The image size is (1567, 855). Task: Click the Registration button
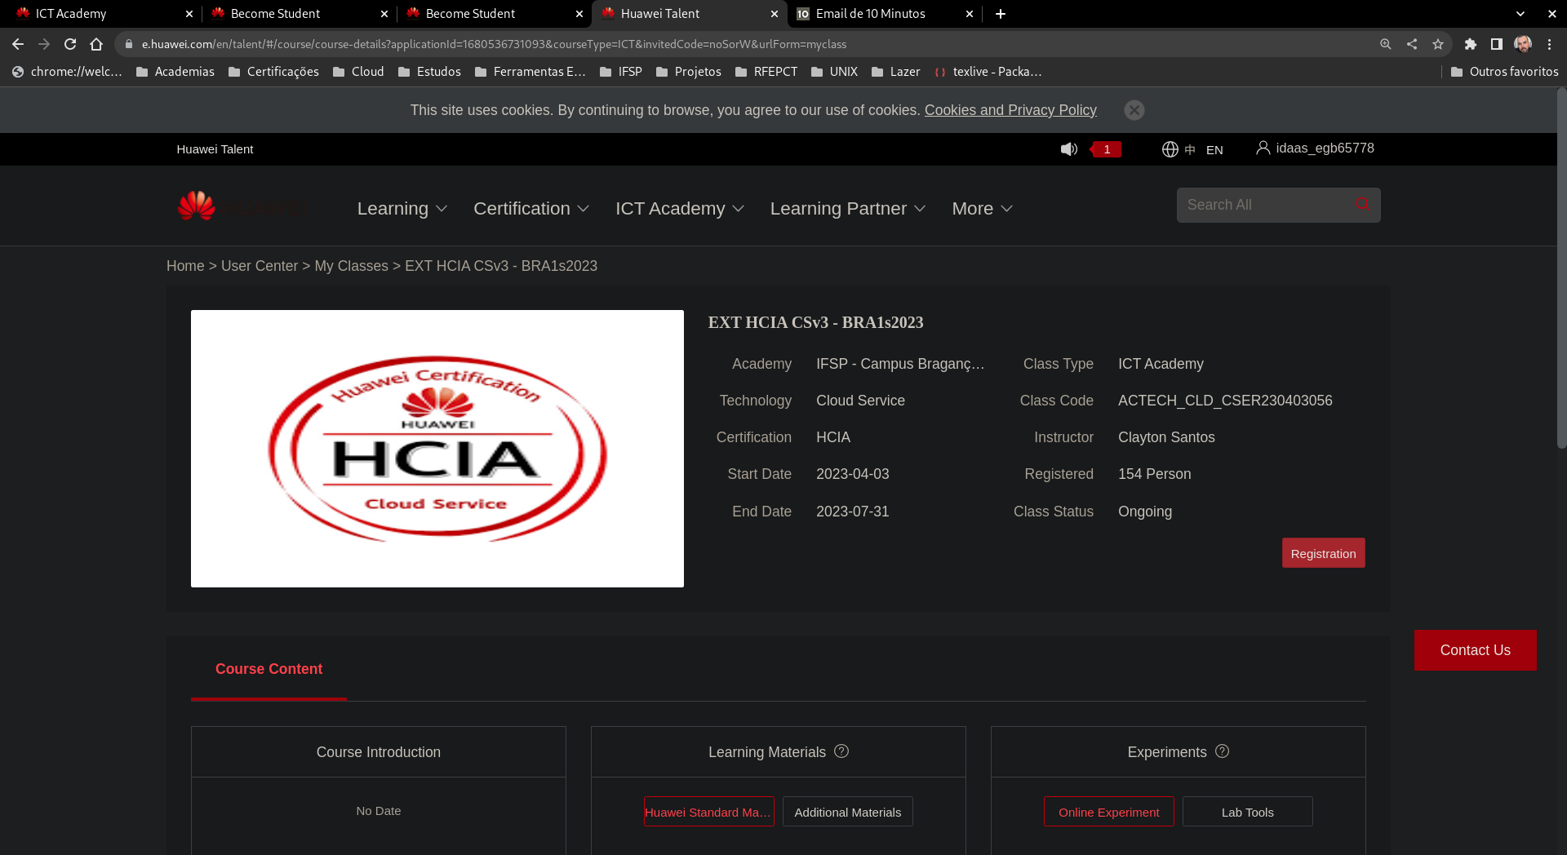click(x=1323, y=552)
